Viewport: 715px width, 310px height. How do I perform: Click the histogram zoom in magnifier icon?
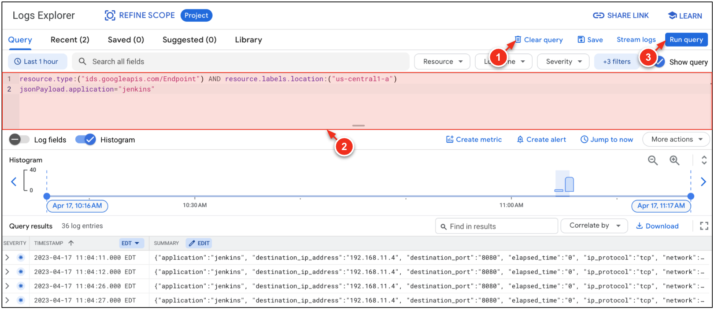674,161
